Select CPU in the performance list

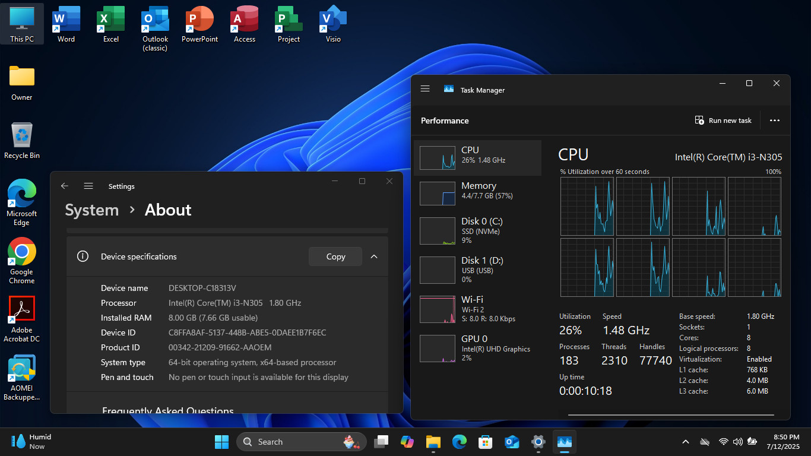pyautogui.click(x=477, y=158)
